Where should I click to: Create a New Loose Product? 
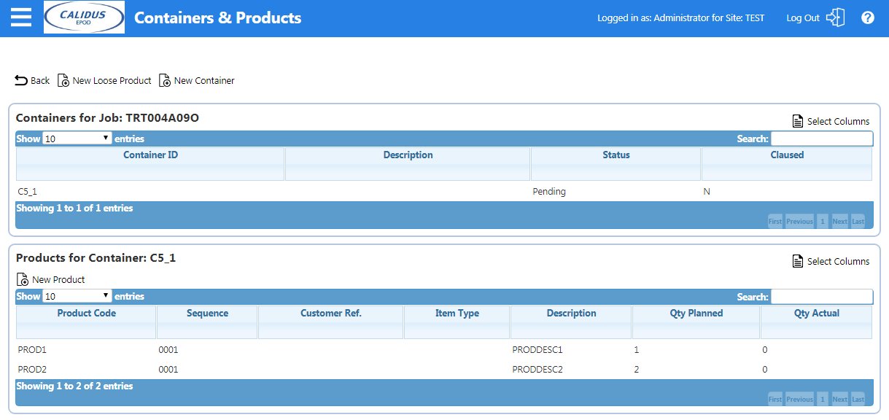104,80
